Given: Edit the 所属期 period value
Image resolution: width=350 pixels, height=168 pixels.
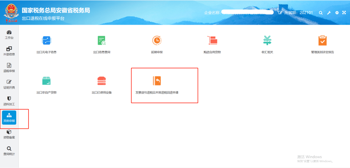Looking at the screenshot, I should tap(280, 13).
